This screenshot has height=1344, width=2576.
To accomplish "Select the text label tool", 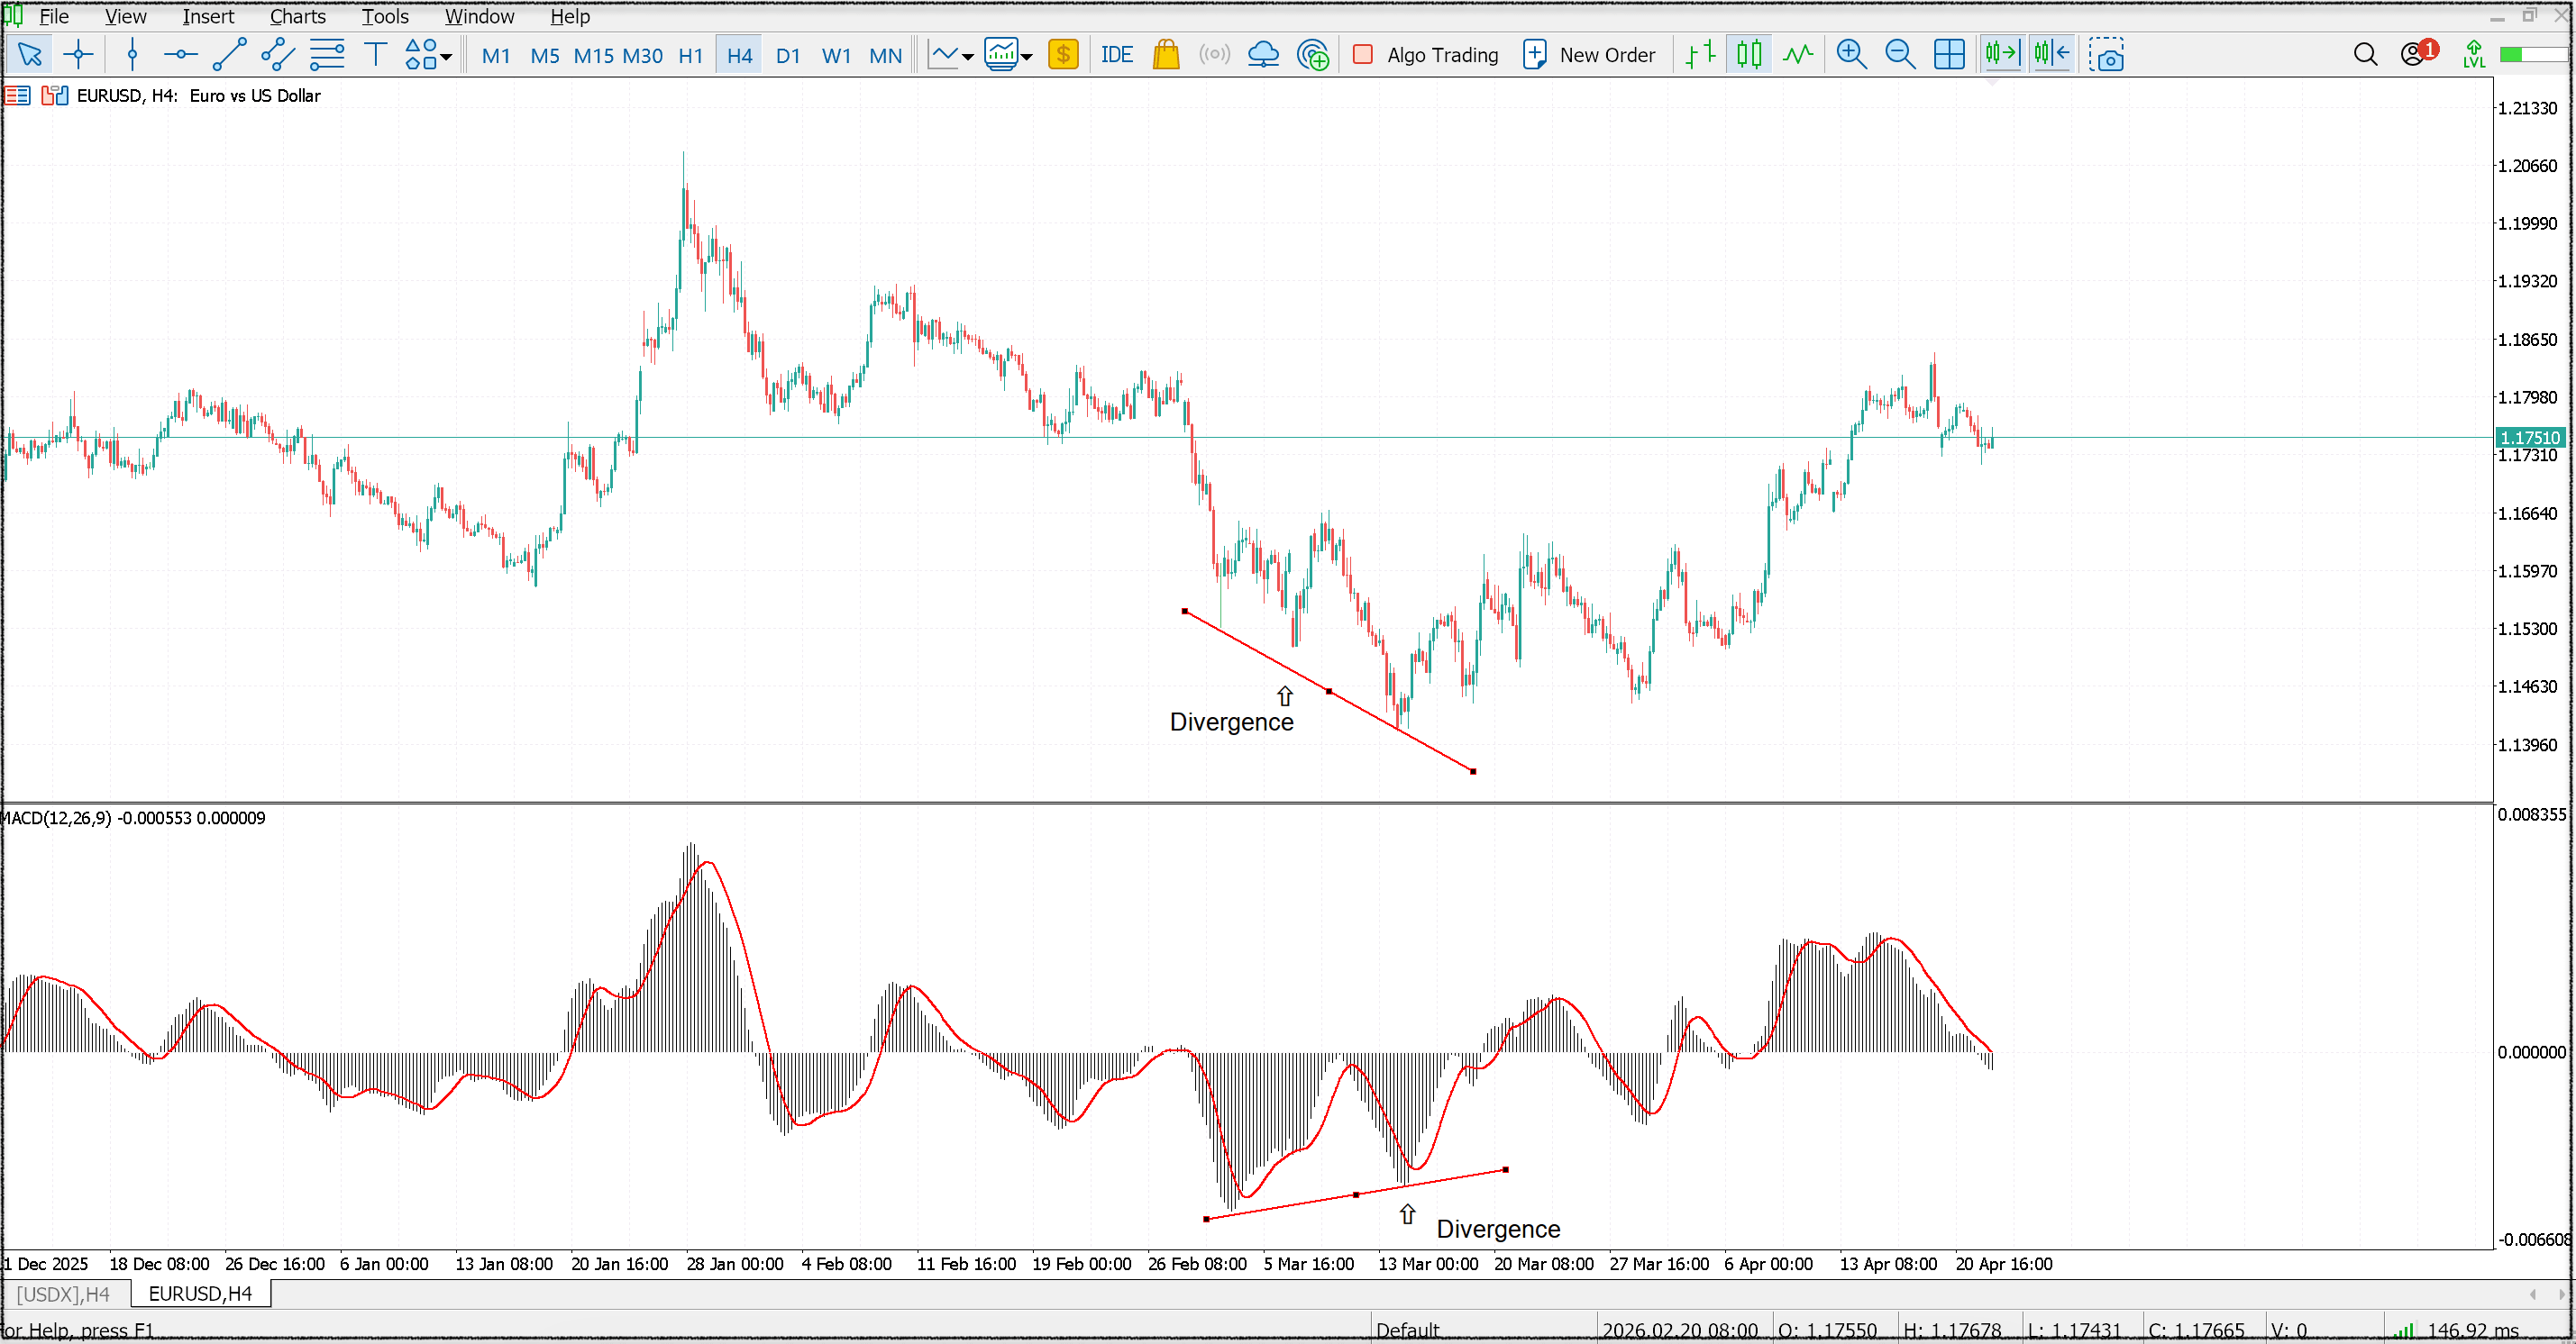I will (x=376, y=55).
